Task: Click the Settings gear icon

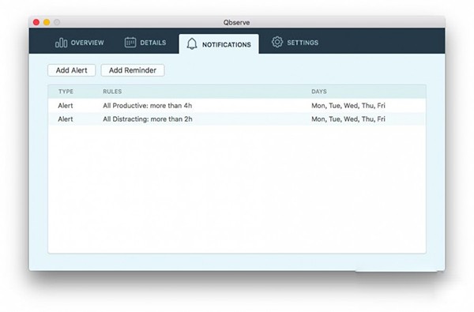Action: 277,43
